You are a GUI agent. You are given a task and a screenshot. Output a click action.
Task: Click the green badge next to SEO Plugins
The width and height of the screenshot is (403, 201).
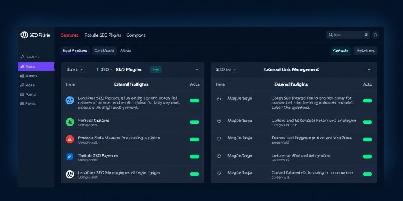(x=155, y=69)
